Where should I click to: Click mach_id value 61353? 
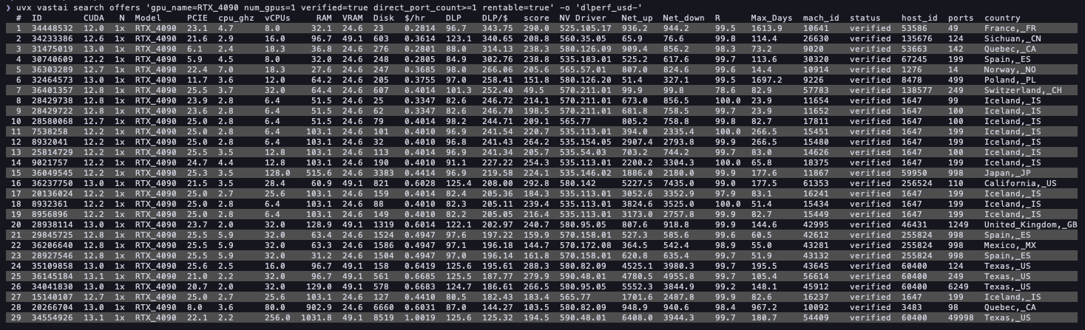(815, 183)
